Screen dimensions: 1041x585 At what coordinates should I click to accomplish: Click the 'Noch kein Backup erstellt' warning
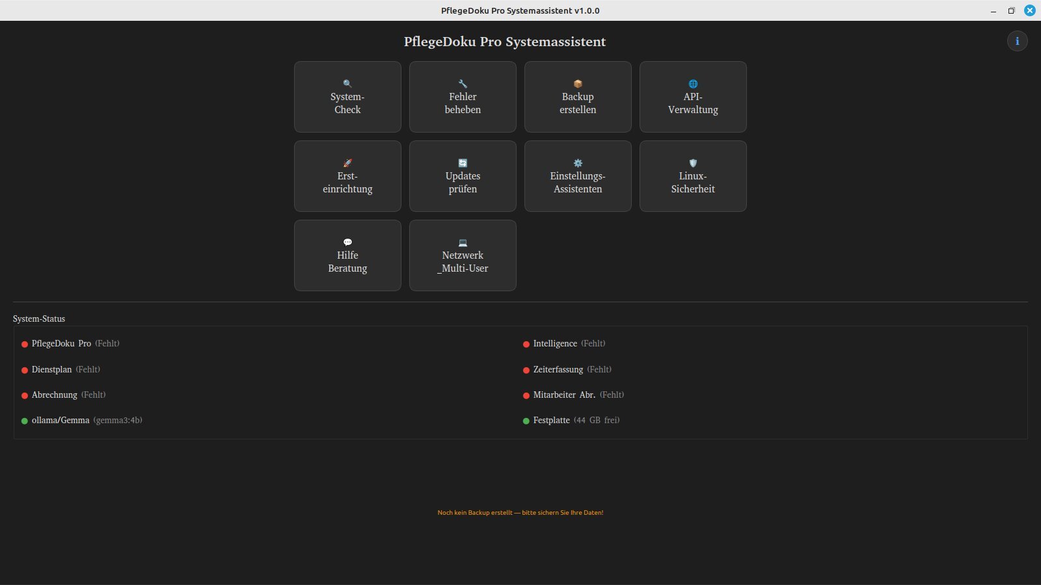pyautogui.click(x=520, y=512)
